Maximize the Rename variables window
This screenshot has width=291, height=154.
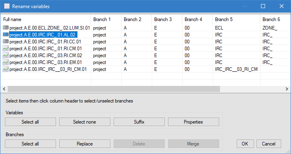point(263,6)
